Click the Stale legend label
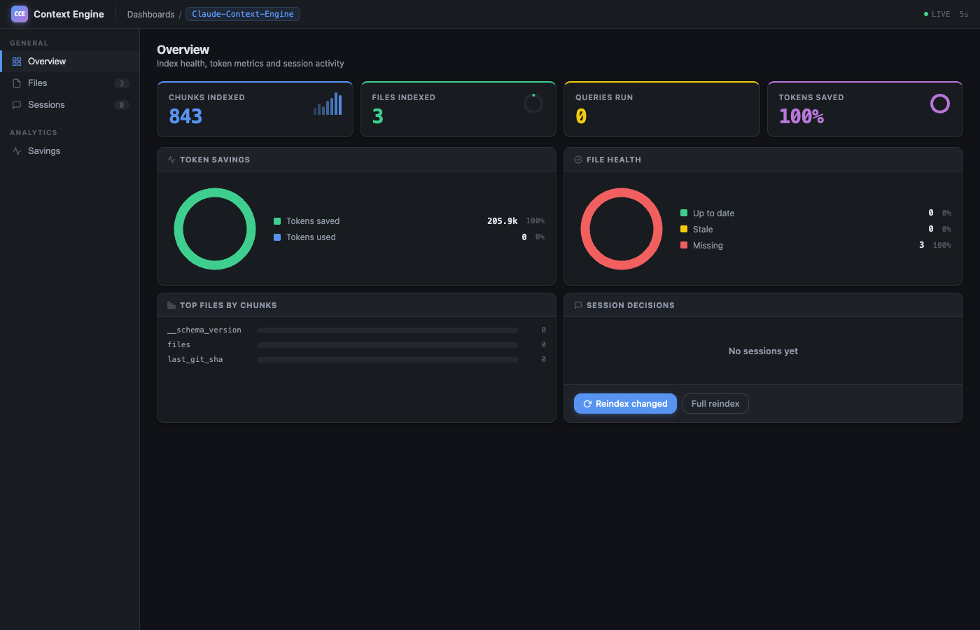980x630 pixels. click(703, 230)
